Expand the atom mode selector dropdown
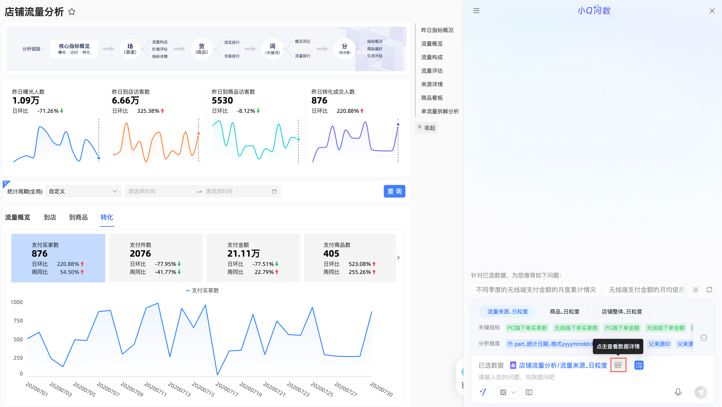This screenshot has height=407, width=722. pyautogui.click(x=513, y=392)
